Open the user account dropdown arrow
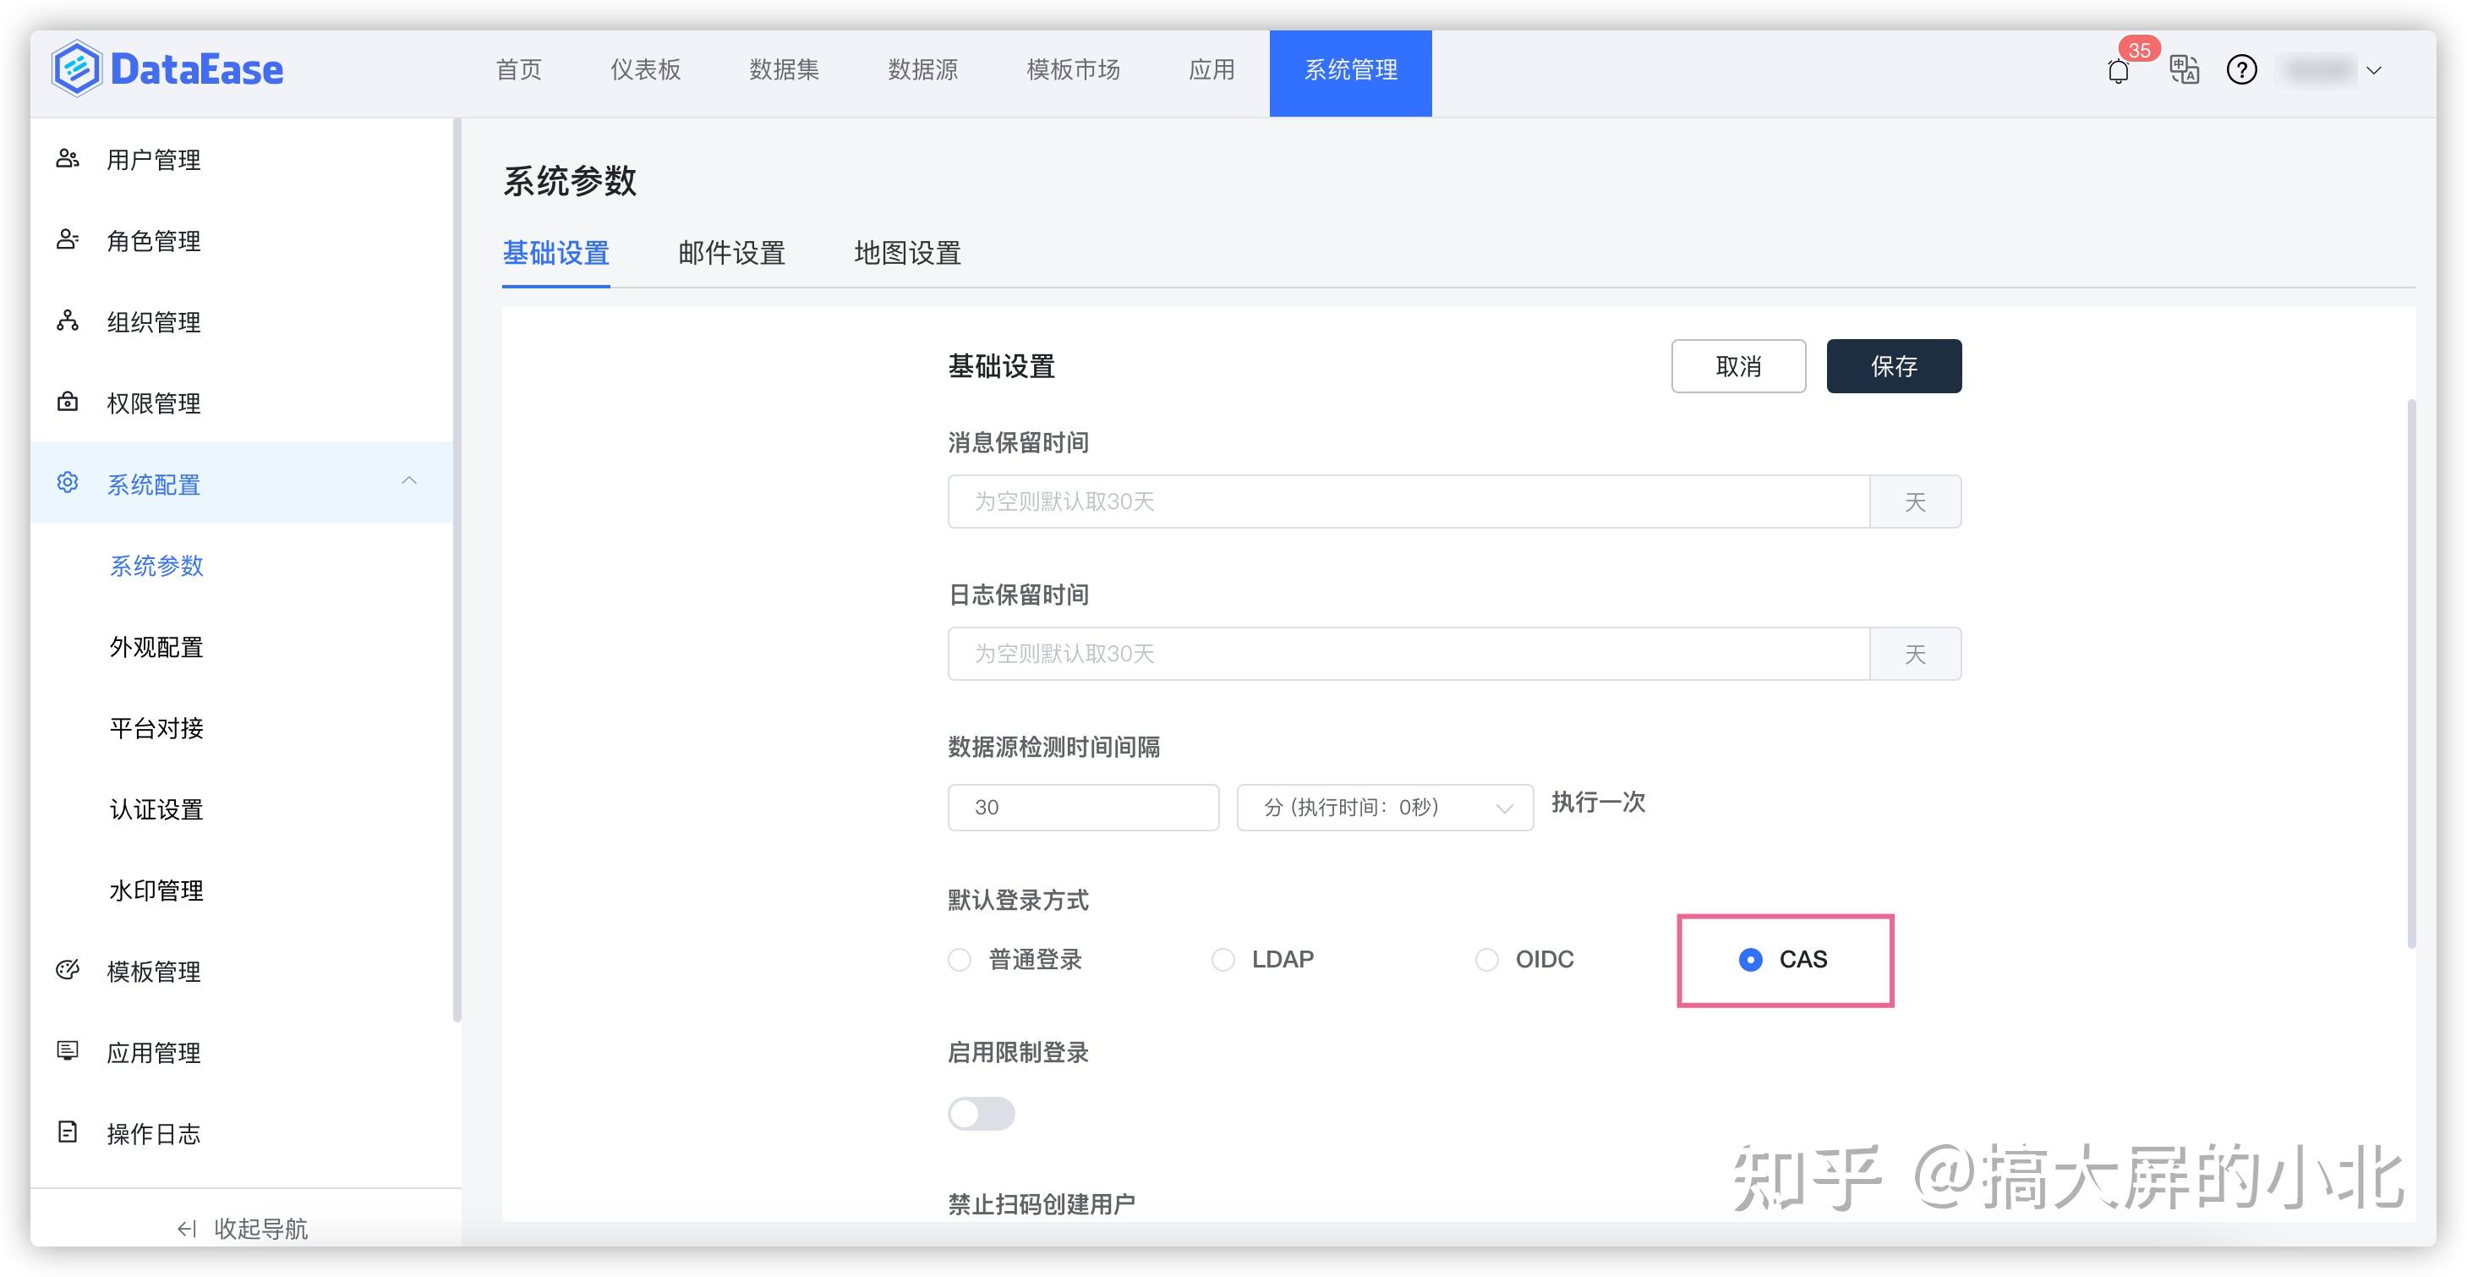 pyautogui.click(x=2374, y=71)
